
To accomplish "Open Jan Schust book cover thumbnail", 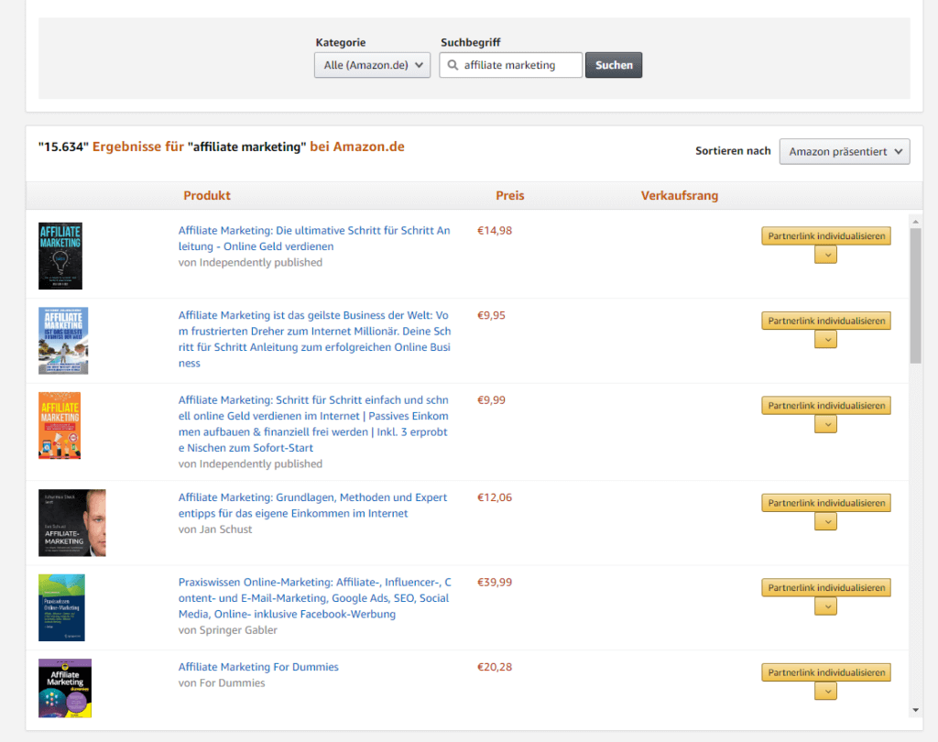I will click(72, 523).
